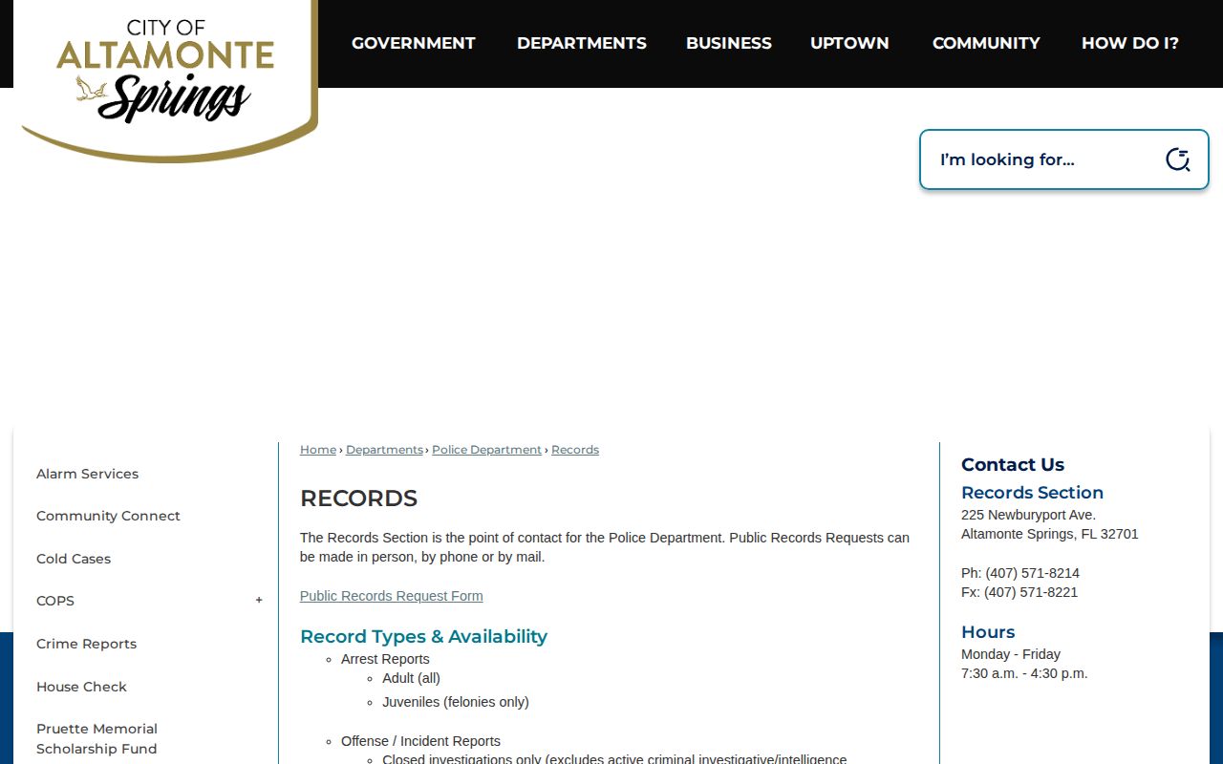Click the 7:30 a.m. - 4:30 p.m. hours text

coord(1024,673)
